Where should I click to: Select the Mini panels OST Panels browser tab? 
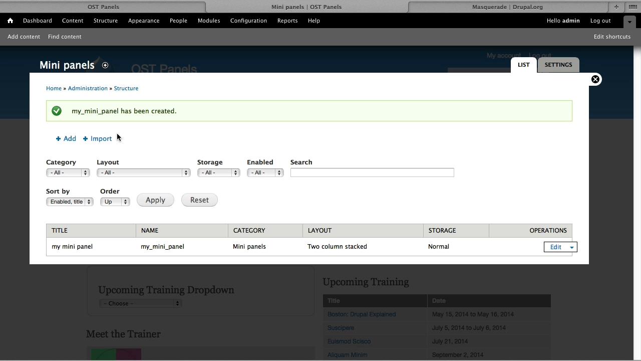coord(306,7)
